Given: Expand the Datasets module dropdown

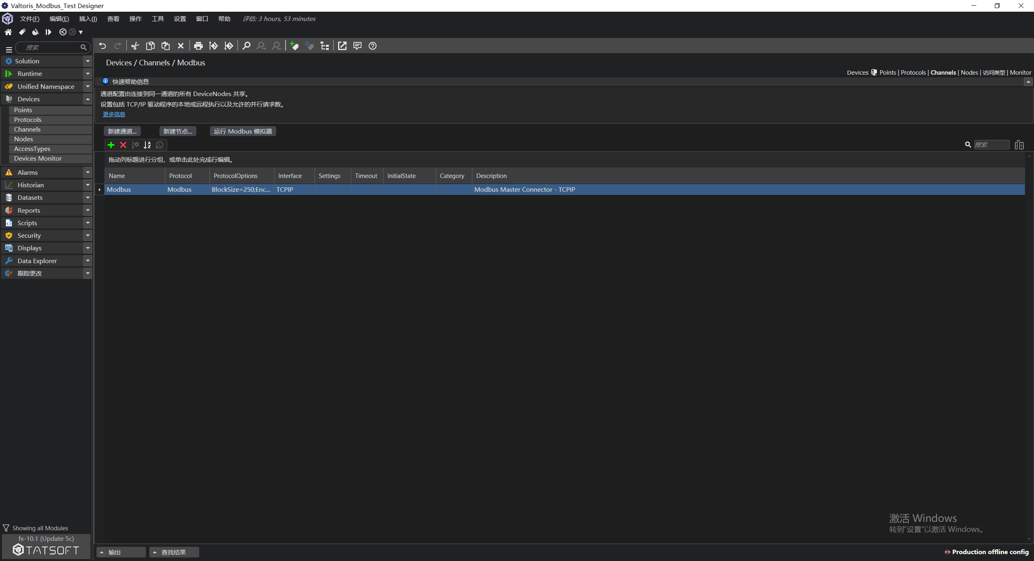Looking at the screenshot, I should point(88,198).
